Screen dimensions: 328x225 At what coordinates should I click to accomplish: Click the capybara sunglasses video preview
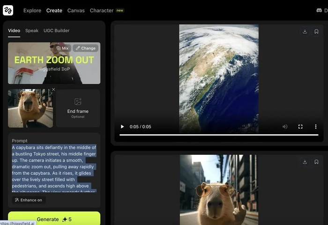[x=219, y=190]
